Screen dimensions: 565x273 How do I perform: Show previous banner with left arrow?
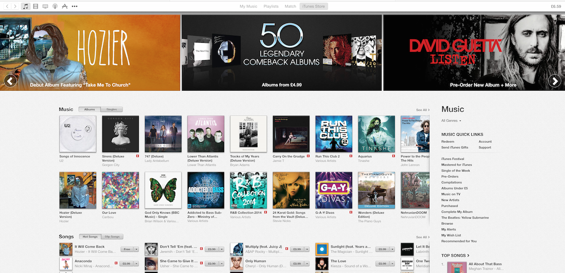pyautogui.click(x=10, y=81)
